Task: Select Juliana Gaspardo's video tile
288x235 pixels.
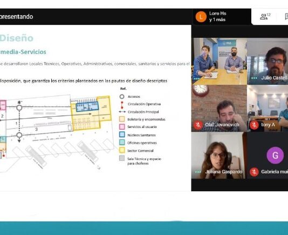Action: pos(219,156)
